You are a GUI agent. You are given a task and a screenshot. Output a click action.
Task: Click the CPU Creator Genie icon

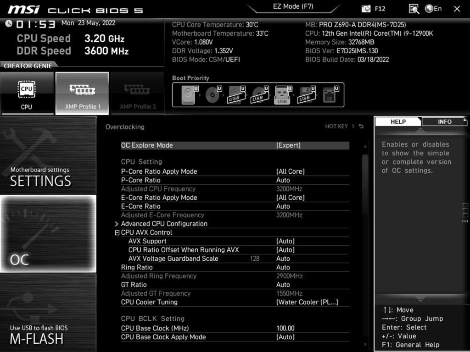pyautogui.click(x=27, y=93)
